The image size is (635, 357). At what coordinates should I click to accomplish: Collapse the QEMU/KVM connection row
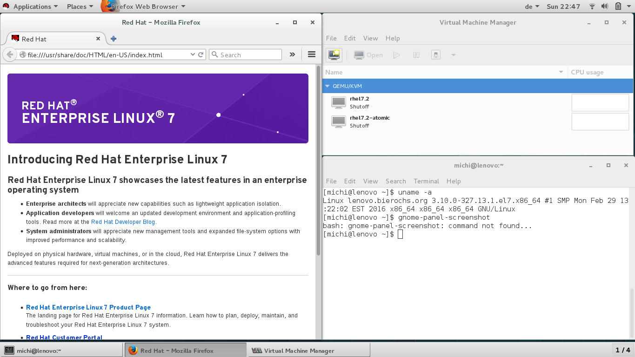[x=328, y=86]
